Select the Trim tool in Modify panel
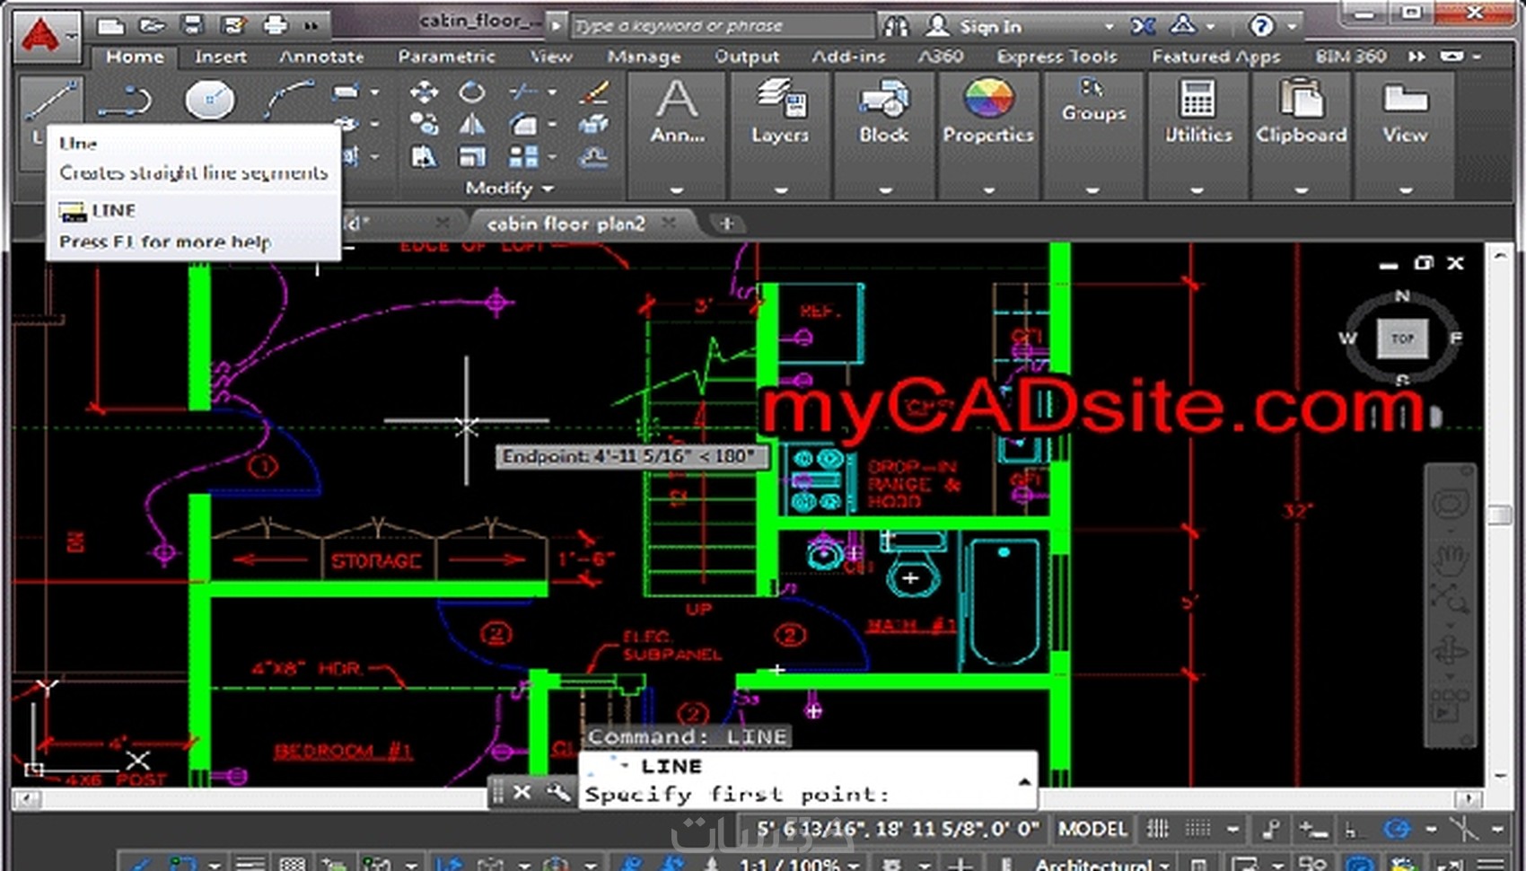 pyautogui.click(x=522, y=92)
